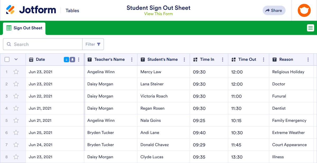Open View This Form link
Viewport: 317px width, 163px height.
click(x=158, y=13)
